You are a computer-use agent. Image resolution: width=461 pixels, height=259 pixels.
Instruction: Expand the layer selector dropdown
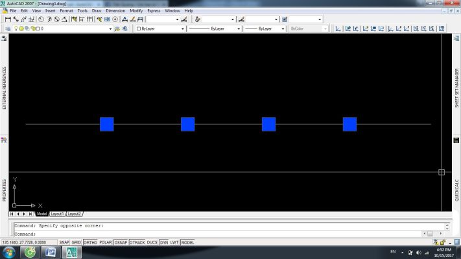(109, 29)
